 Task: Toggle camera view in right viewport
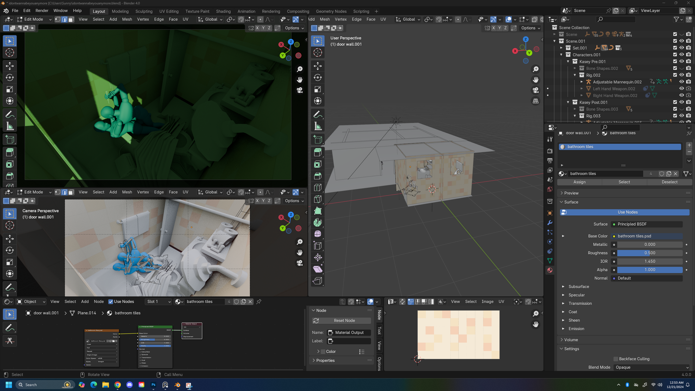coord(535,90)
